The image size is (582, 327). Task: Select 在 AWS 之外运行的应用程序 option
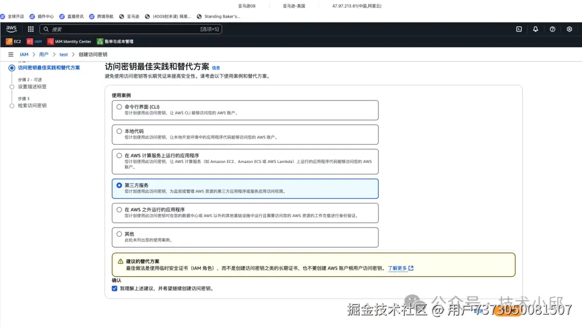(x=119, y=210)
